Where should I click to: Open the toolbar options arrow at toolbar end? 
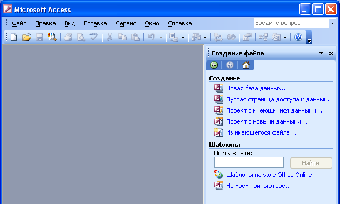(309, 38)
